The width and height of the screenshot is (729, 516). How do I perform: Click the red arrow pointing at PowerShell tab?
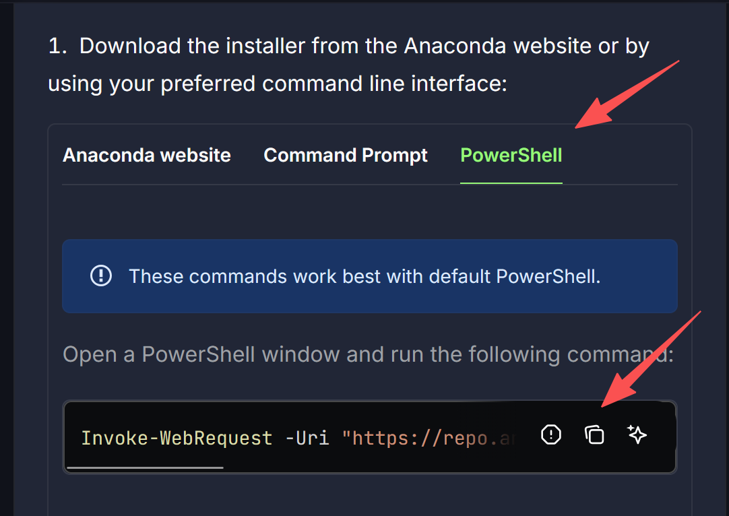pyautogui.click(x=627, y=92)
